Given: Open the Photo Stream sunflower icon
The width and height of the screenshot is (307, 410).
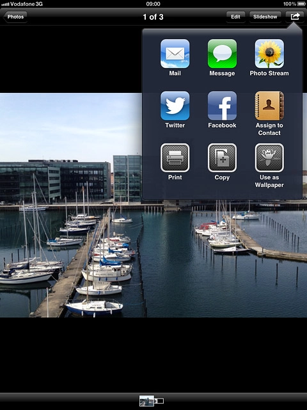Looking at the screenshot, I should click(x=269, y=54).
